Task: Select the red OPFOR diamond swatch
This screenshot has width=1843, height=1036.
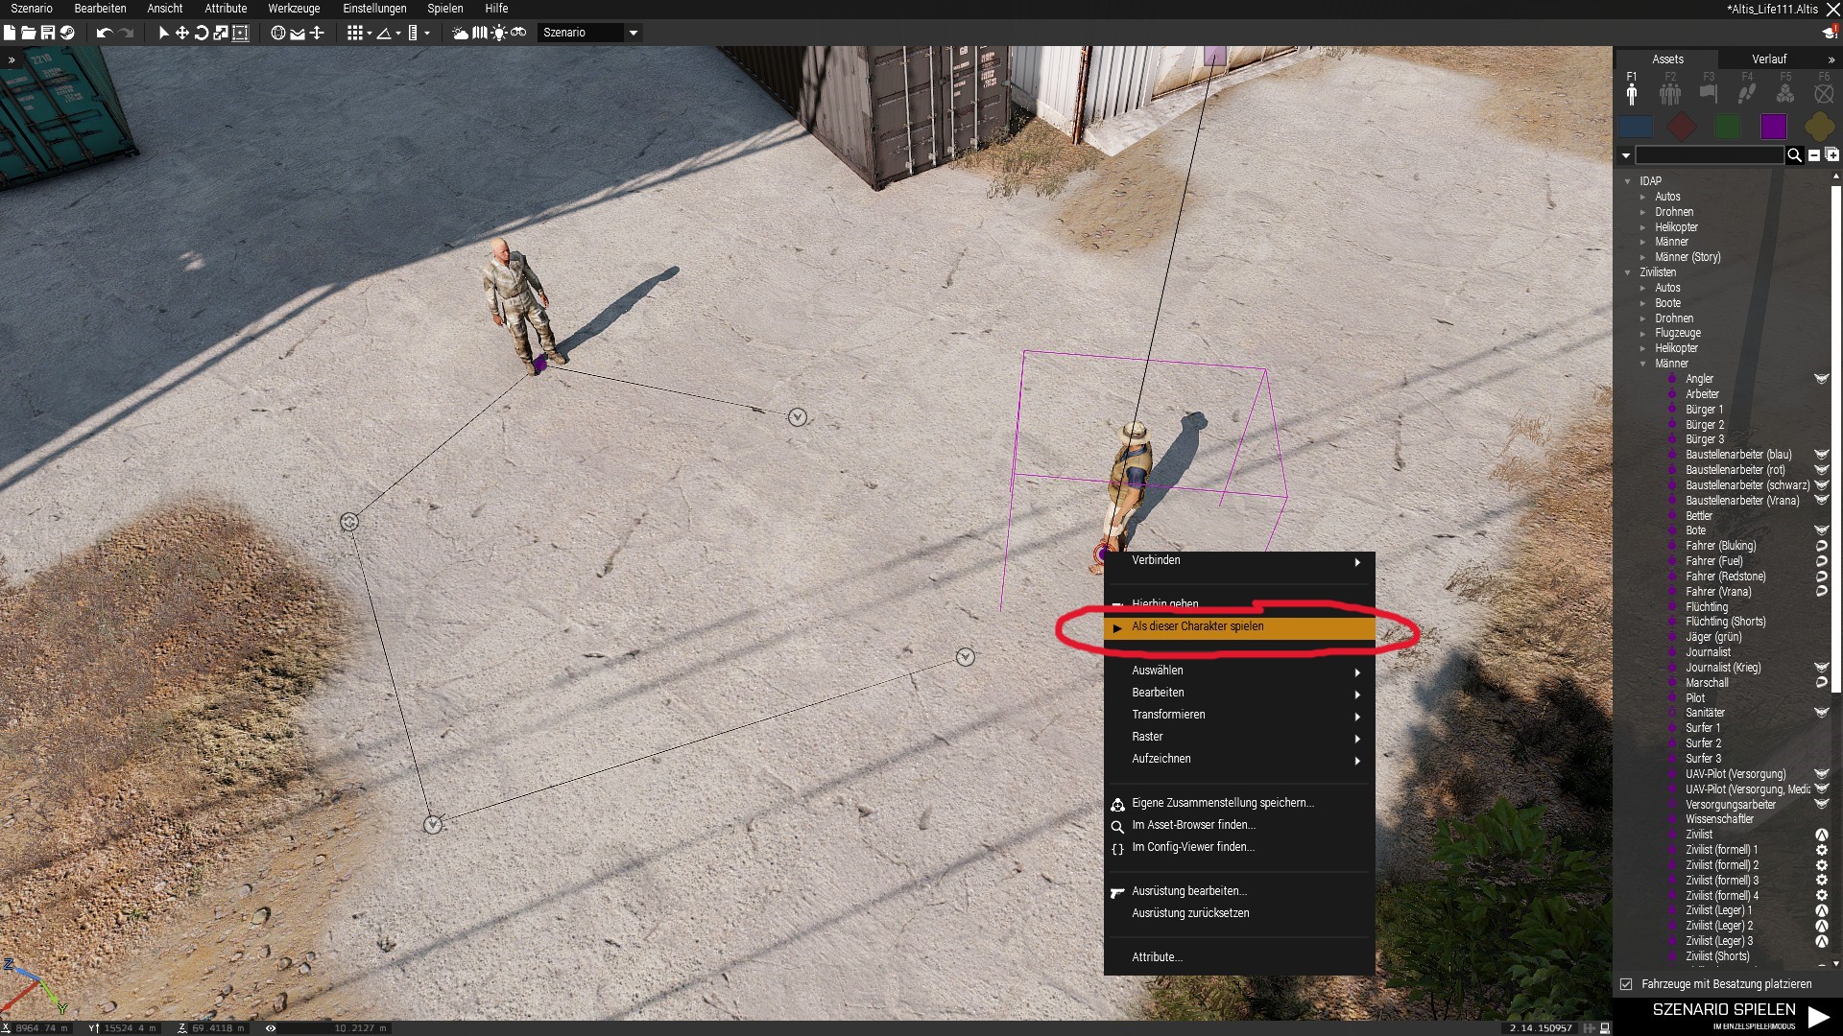Action: point(1682,126)
